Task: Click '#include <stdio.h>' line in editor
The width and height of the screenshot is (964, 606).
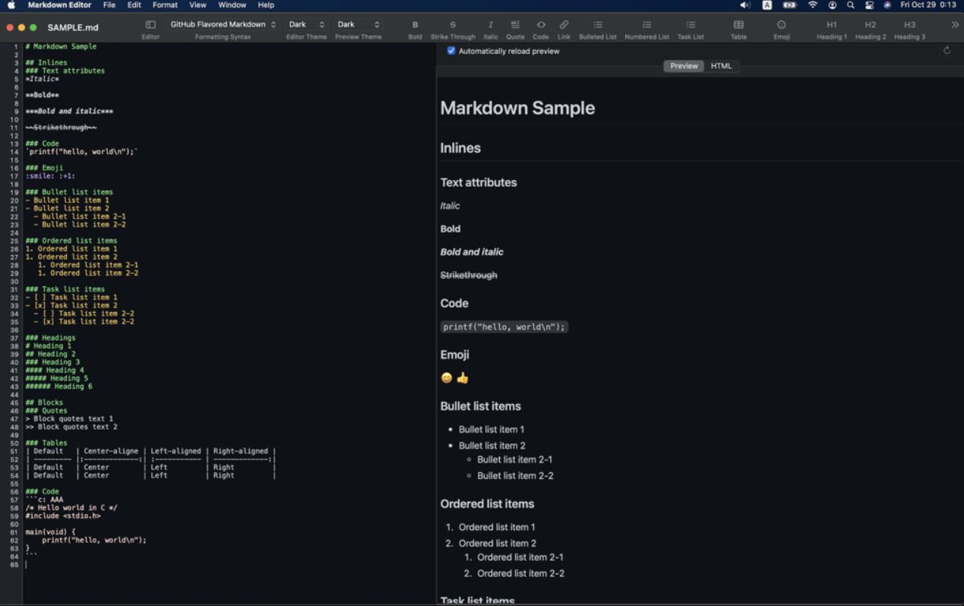Action: click(63, 516)
